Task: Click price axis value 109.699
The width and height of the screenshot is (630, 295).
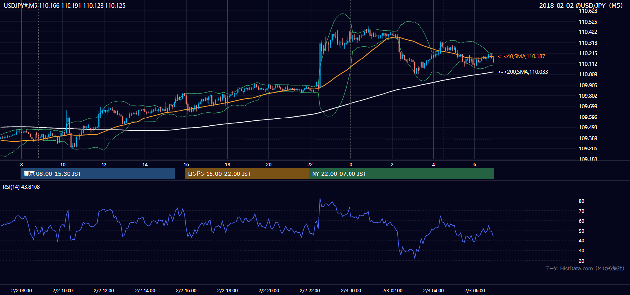Action: [588, 106]
